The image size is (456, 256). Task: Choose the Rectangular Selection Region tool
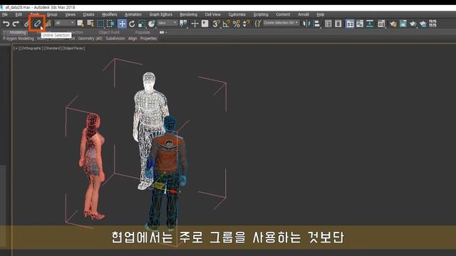coord(100,23)
